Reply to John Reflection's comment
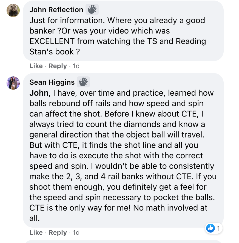Viewport: 239px width, 243px height. (58, 66)
